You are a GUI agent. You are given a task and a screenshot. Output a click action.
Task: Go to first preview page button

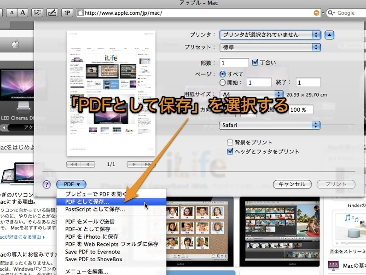pos(74,164)
